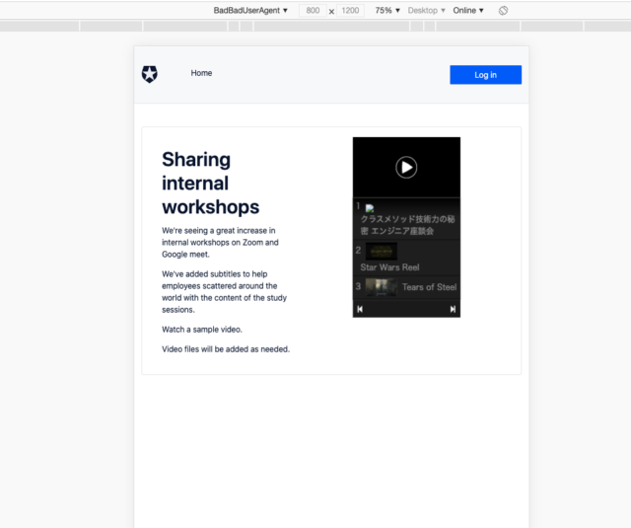Click the viewport height field 1200
The image size is (631, 528).
(x=350, y=11)
